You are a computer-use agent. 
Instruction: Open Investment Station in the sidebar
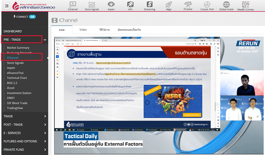(x=19, y=93)
